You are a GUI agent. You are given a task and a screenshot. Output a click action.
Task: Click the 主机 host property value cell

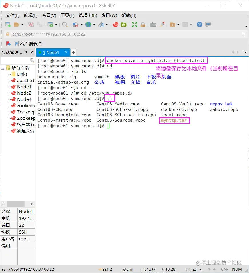point(26,218)
